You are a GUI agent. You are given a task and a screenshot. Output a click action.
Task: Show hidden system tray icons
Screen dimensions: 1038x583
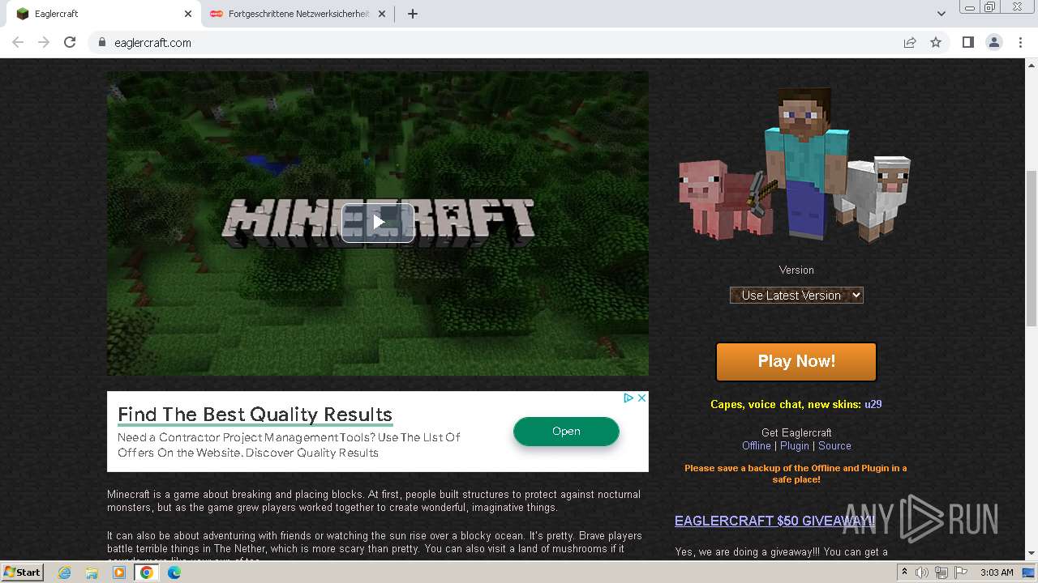click(x=905, y=572)
